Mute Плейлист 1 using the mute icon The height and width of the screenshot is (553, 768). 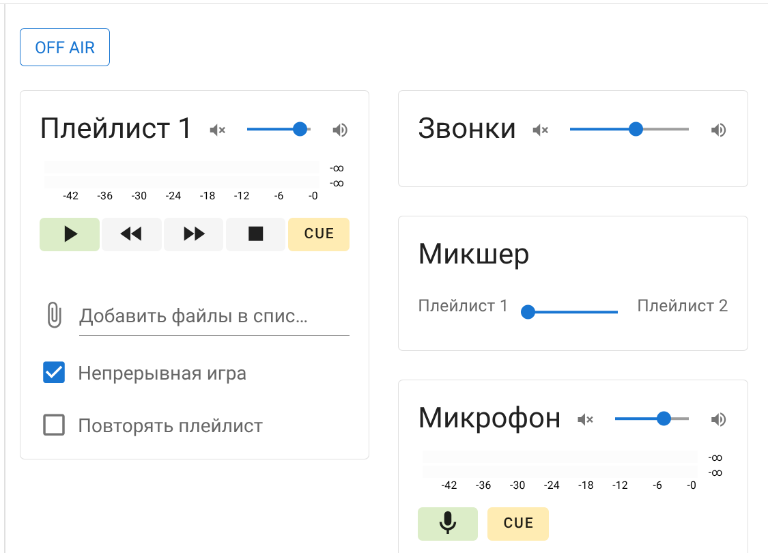tap(218, 130)
